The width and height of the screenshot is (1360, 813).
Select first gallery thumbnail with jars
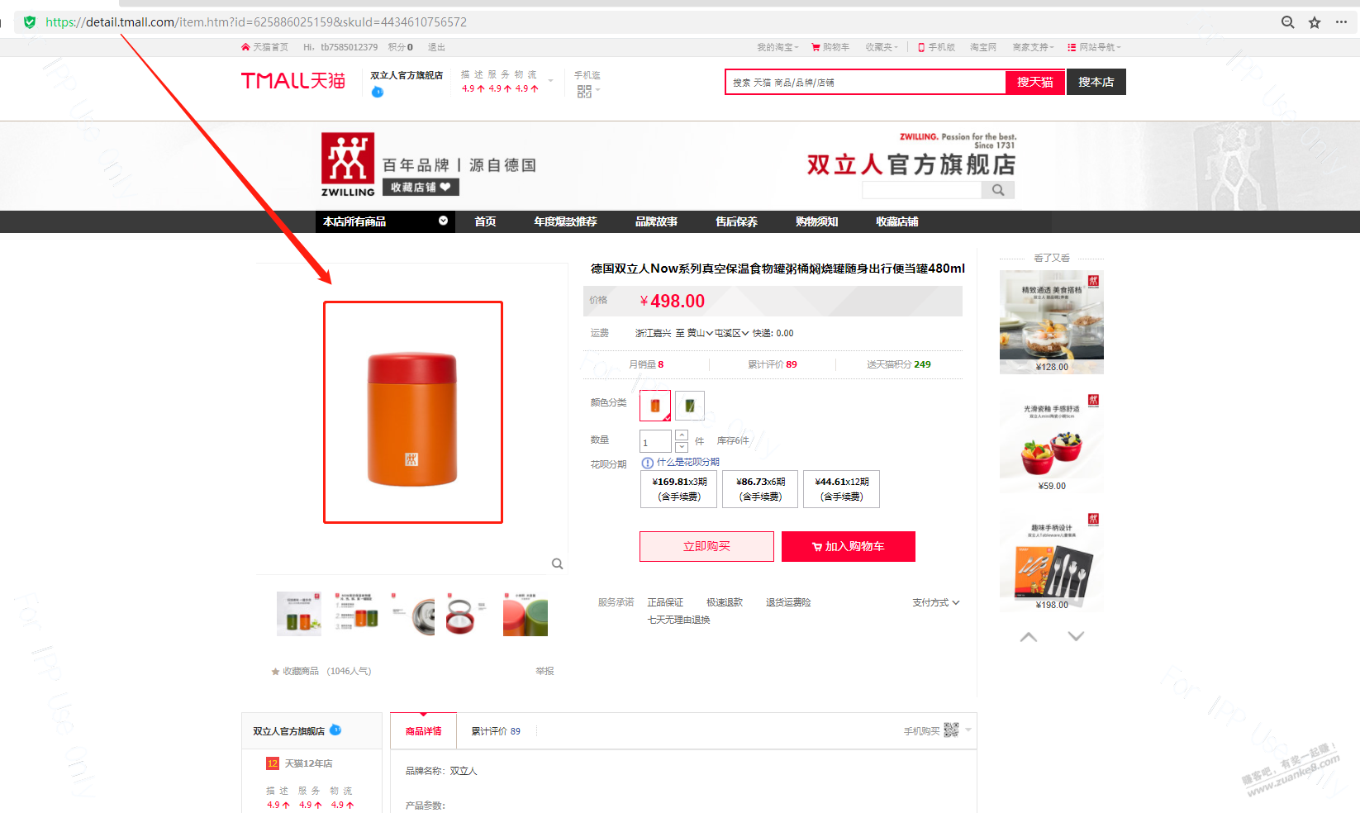pos(299,613)
